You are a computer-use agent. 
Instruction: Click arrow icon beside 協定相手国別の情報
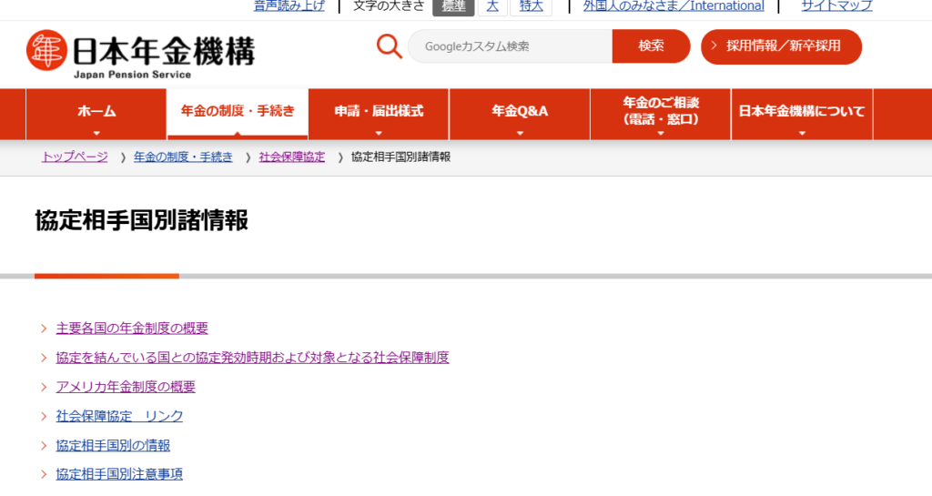(44, 445)
